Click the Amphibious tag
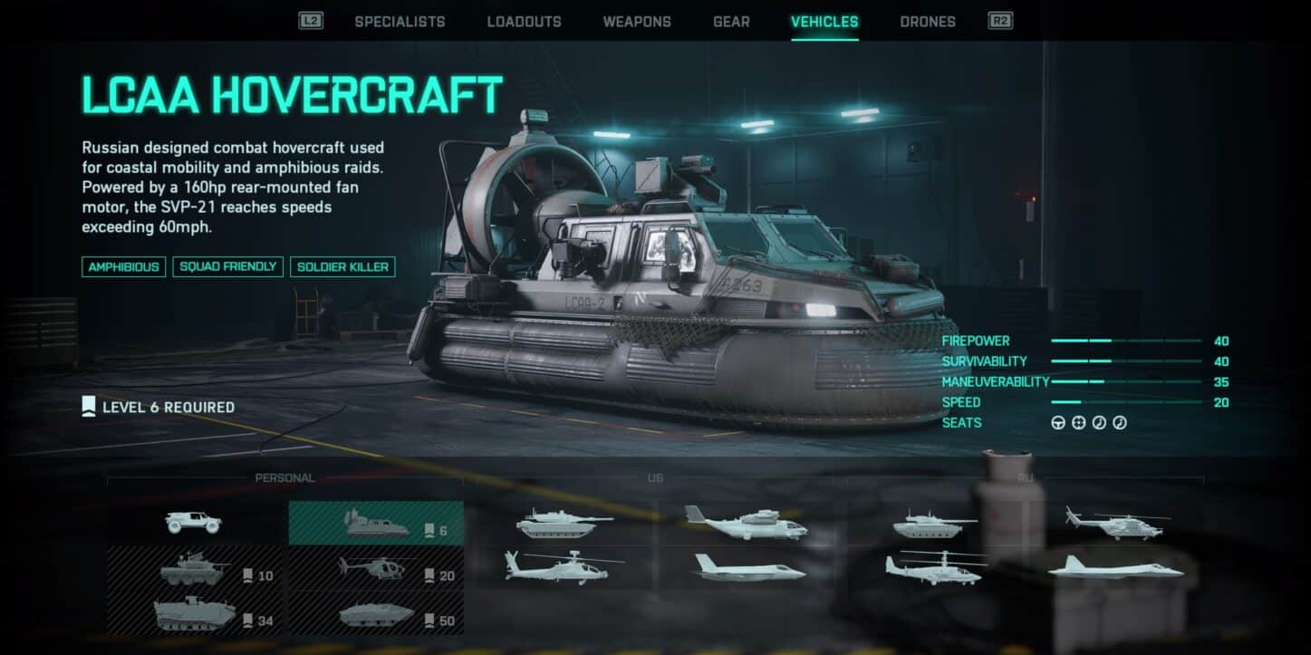The width and height of the screenshot is (1311, 655). coord(124,267)
